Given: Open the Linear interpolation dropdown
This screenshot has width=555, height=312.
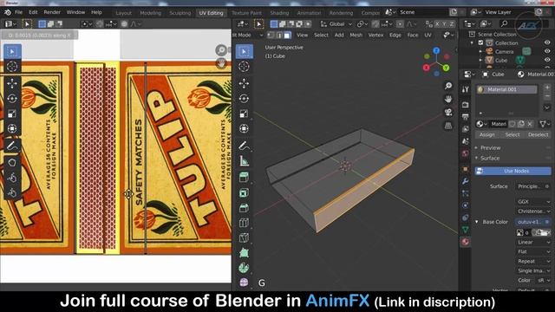Looking at the screenshot, I should point(533,243).
